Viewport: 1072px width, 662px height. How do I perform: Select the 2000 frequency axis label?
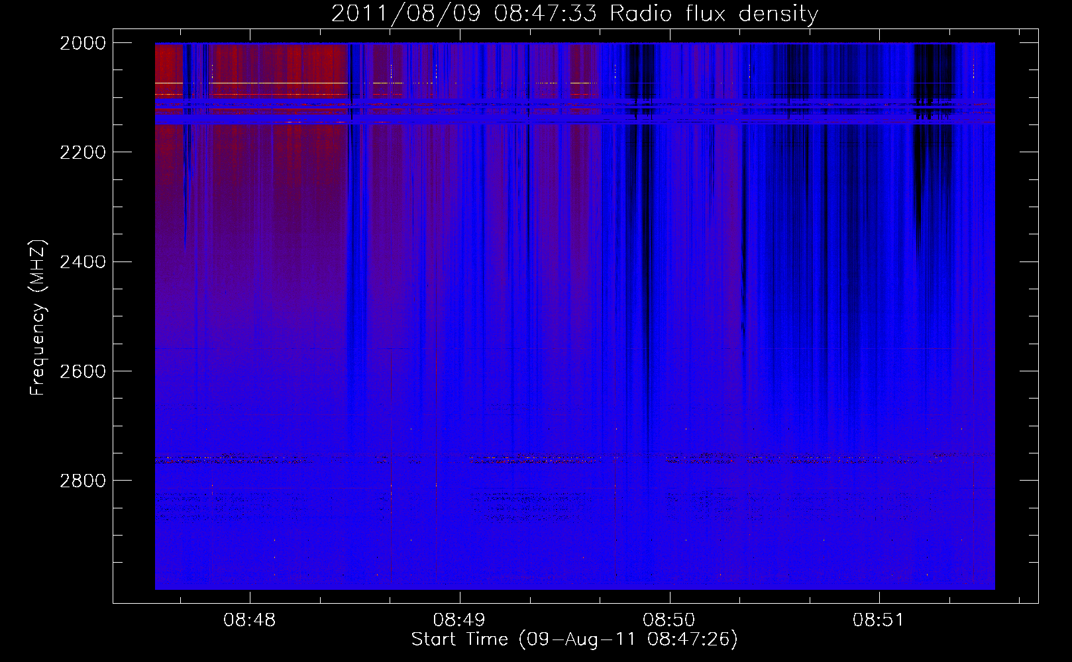pyautogui.click(x=83, y=43)
